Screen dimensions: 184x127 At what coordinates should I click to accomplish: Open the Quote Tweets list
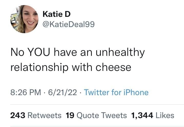click(x=102, y=115)
